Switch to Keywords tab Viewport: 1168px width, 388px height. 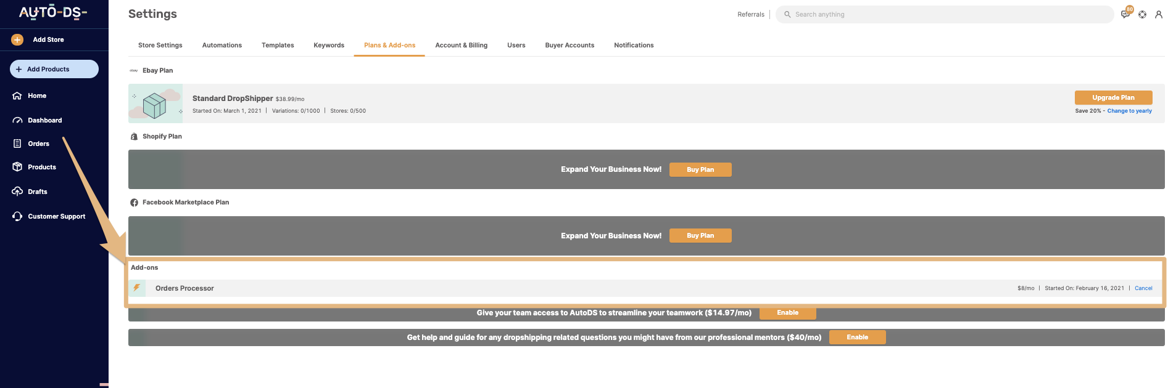(x=329, y=45)
